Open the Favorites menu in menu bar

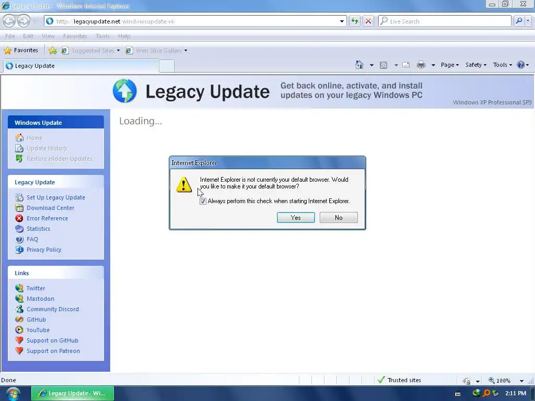click(75, 36)
